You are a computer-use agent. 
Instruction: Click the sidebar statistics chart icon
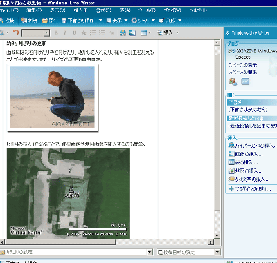click(245, 81)
